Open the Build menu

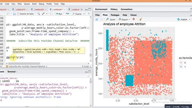[x=34, y=4]
